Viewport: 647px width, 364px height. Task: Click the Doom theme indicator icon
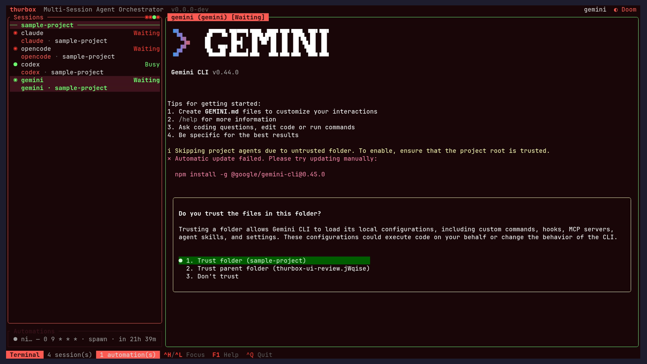[x=616, y=10]
